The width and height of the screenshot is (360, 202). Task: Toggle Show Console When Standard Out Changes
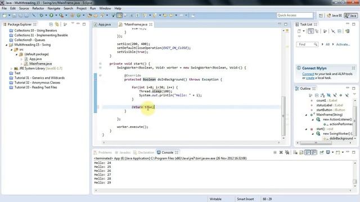tap(308, 152)
